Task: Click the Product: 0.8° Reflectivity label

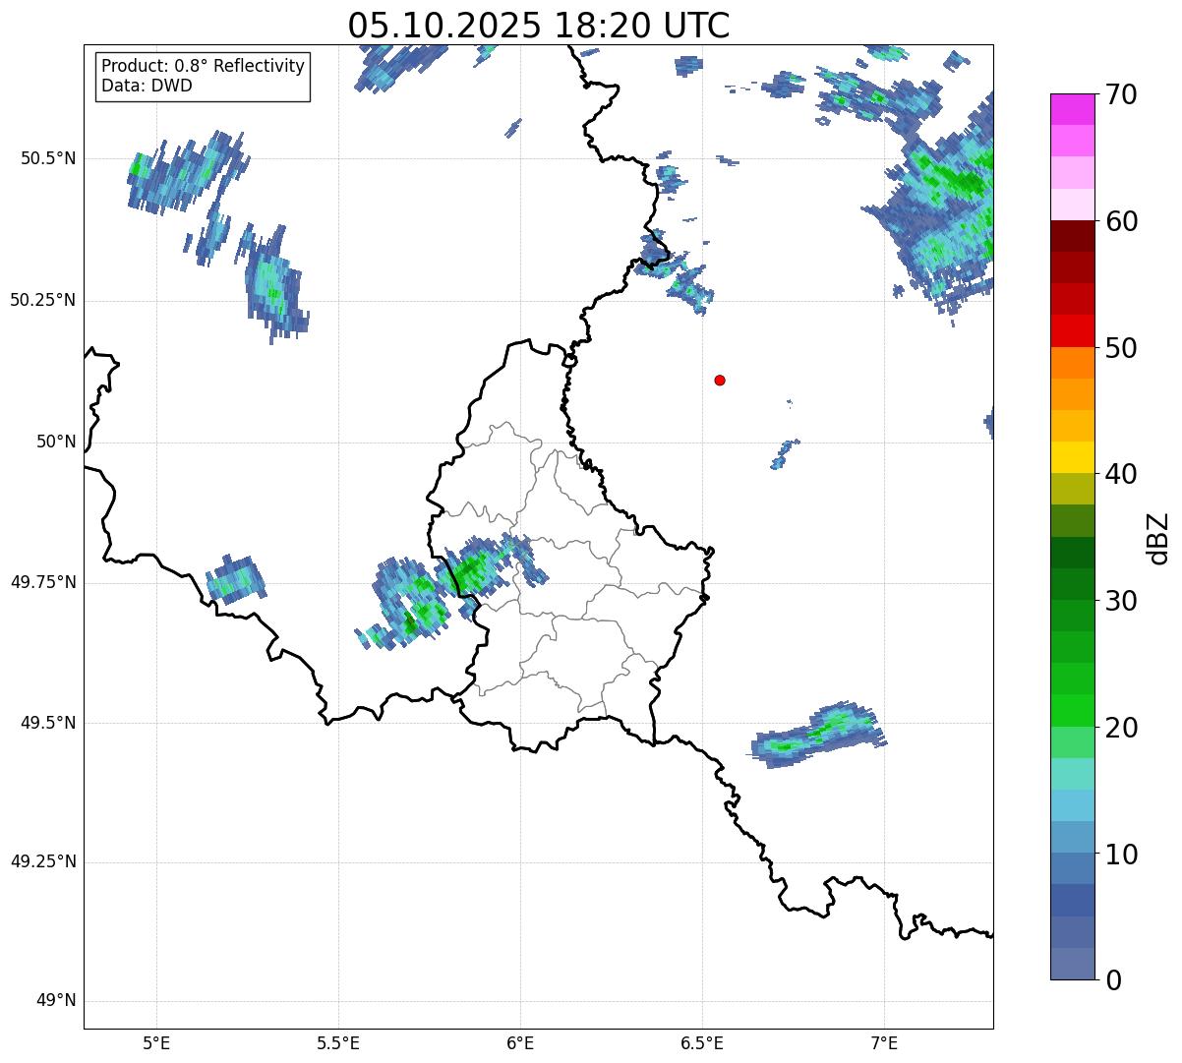Action: pyautogui.click(x=204, y=66)
